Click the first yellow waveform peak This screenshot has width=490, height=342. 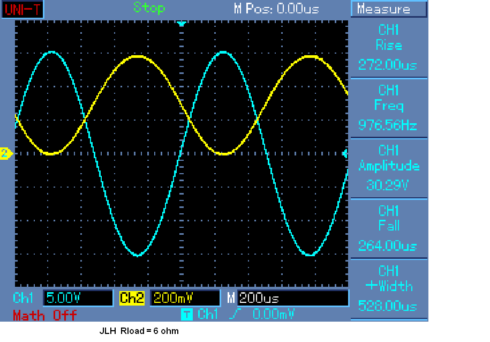coord(138,57)
